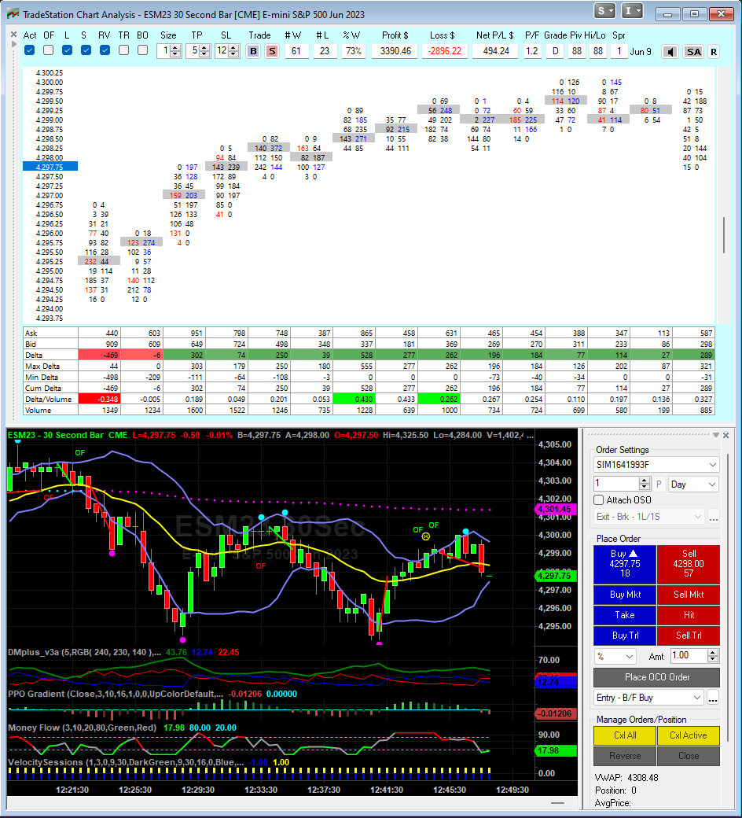Image resolution: width=742 pixels, height=818 pixels.
Task: Open the Entry - B/F Buy dropdown
Action: point(649,698)
